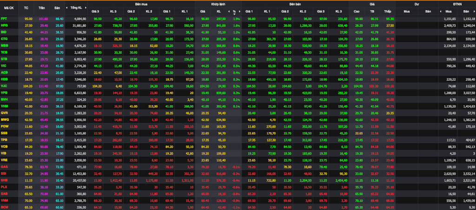Click VPB ĐTNN sell value 3,027,50

pyautogui.click(x=469, y=93)
